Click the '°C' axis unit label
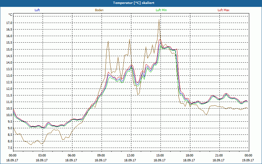The width and height of the screenshot is (262, 164). pos(10,15)
